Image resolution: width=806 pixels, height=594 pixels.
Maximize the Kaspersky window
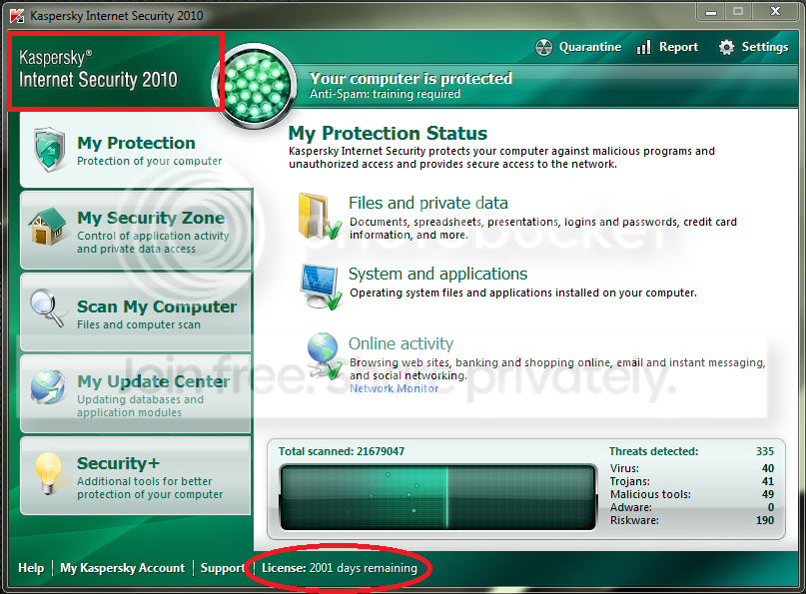click(738, 12)
